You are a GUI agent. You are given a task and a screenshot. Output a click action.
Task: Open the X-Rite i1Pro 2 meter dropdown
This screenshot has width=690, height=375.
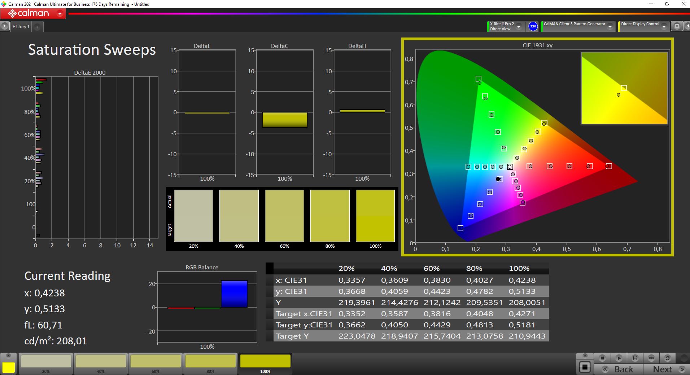pyautogui.click(x=519, y=27)
